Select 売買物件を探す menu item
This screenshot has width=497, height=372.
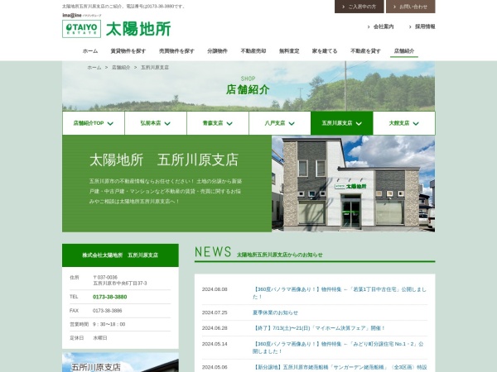click(176, 51)
